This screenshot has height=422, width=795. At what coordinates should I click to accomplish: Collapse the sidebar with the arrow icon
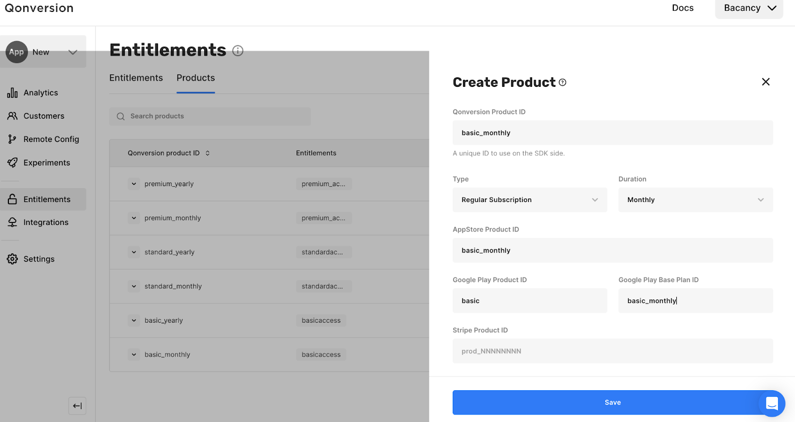tap(77, 406)
